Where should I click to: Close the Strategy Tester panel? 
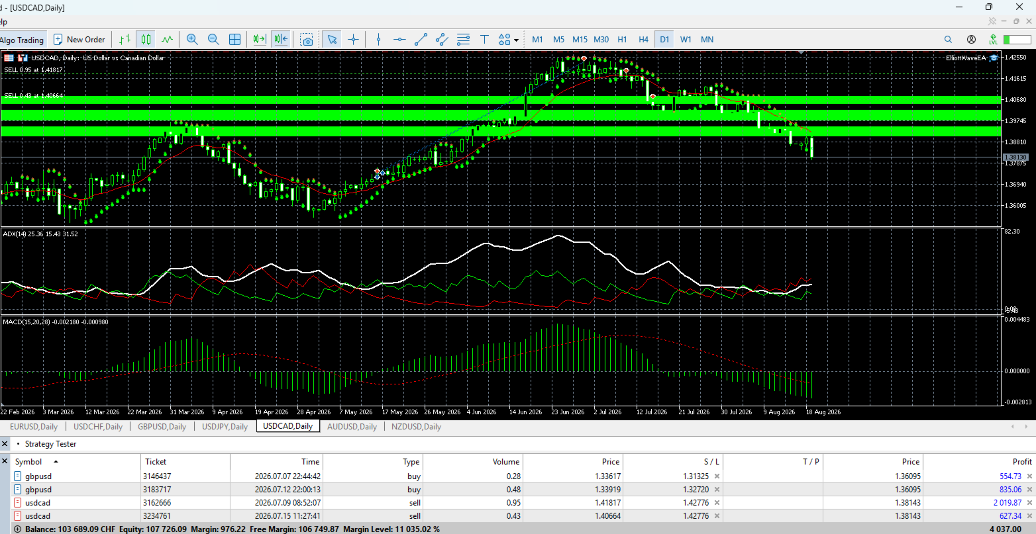[x=5, y=444]
